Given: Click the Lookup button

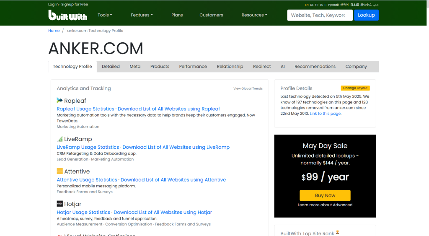Looking at the screenshot, I should (x=366, y=15).
